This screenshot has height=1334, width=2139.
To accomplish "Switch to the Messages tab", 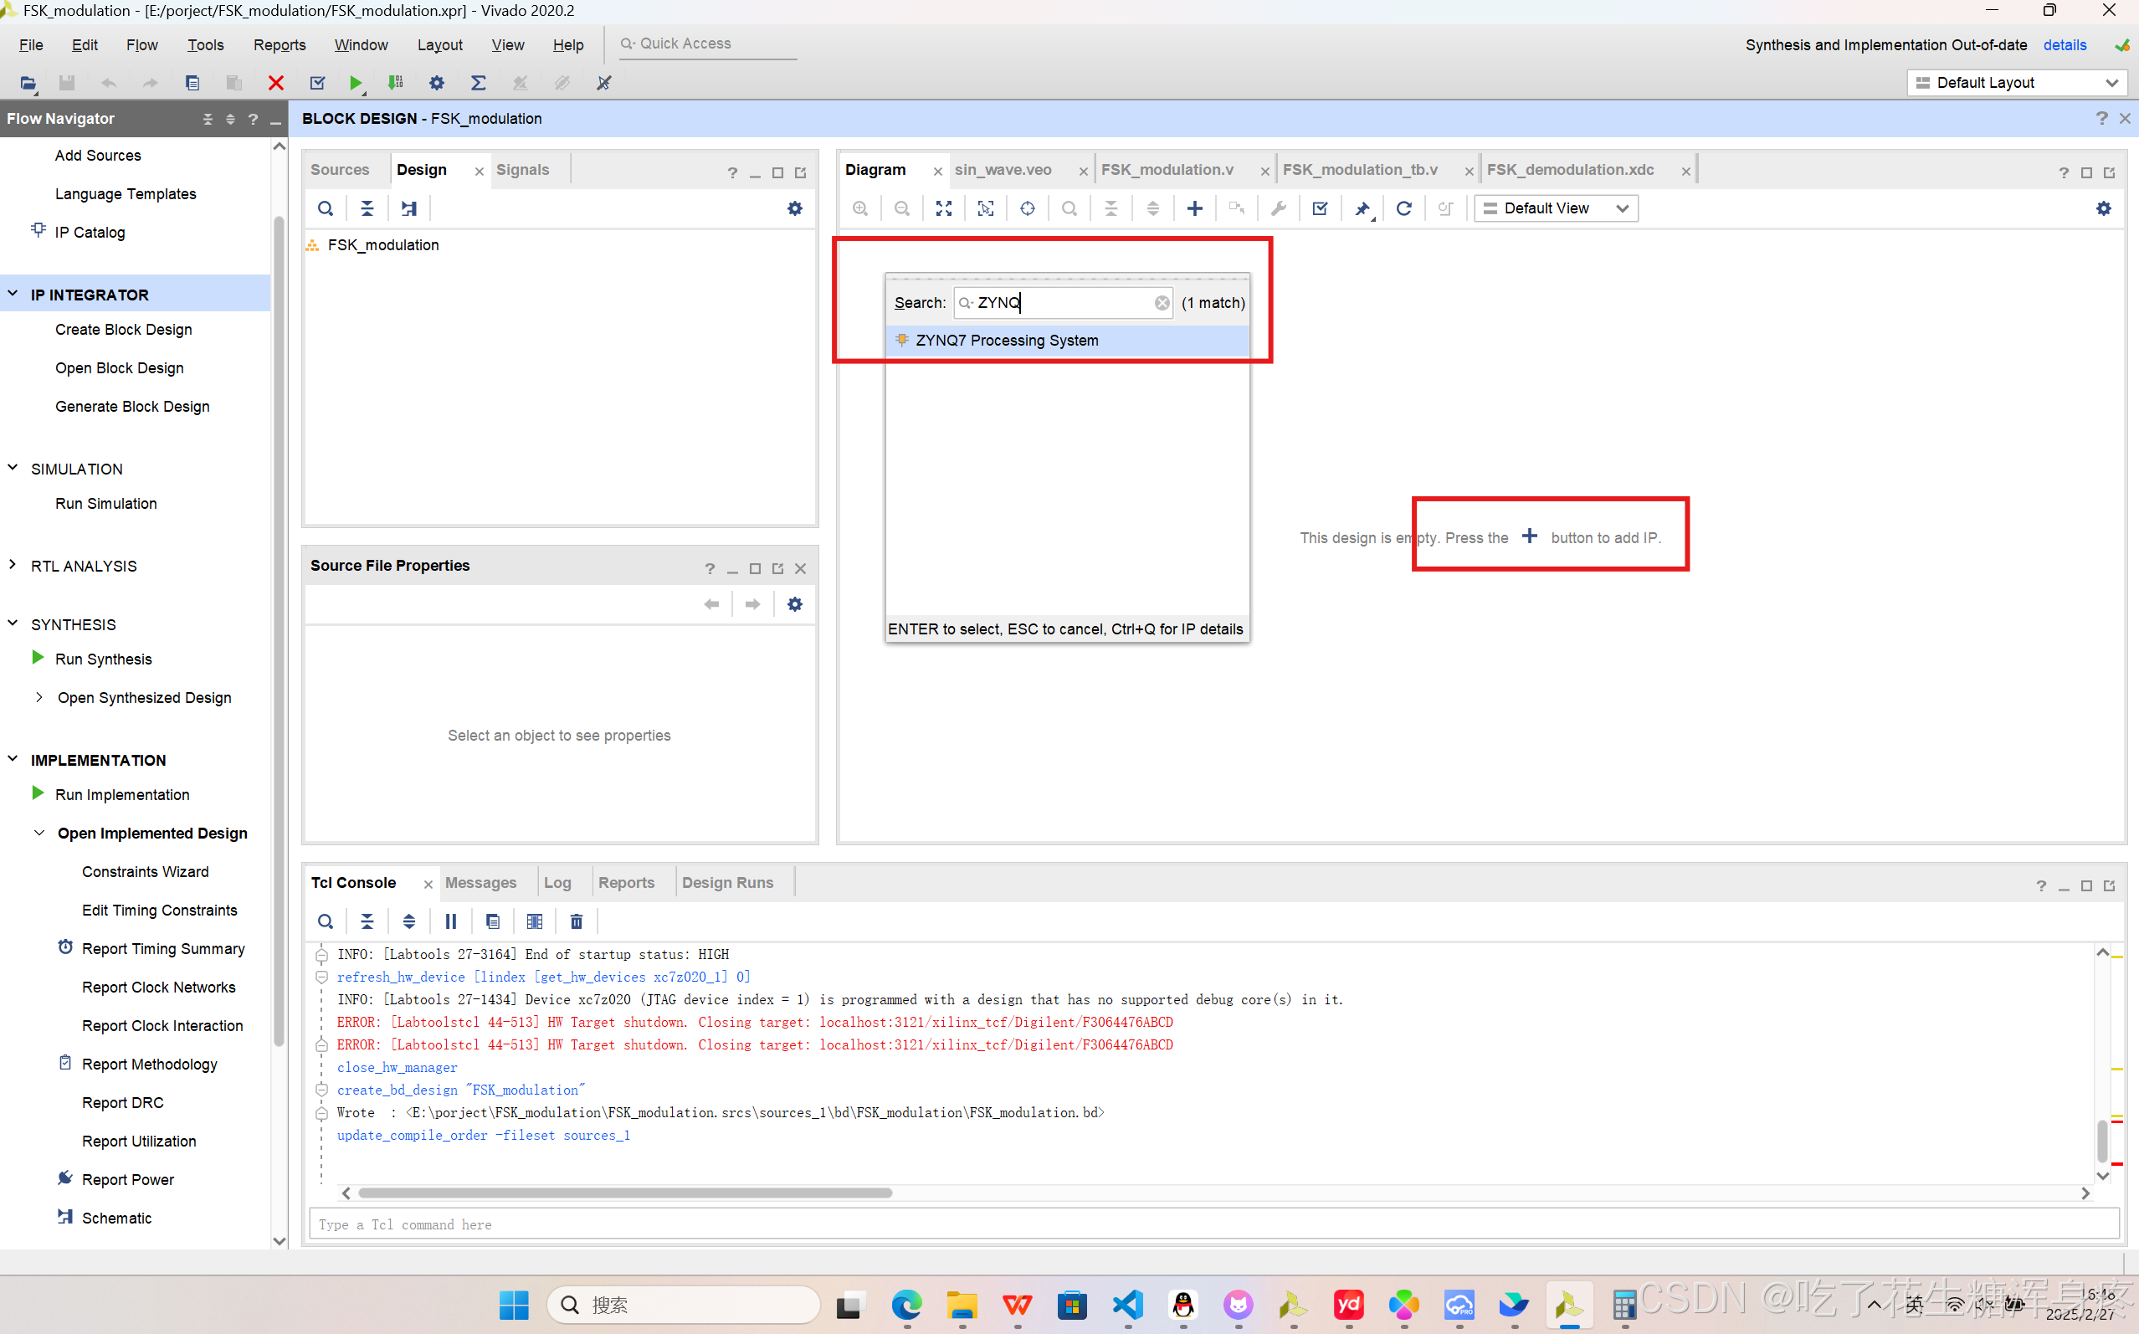I will (x=480, y=882).
